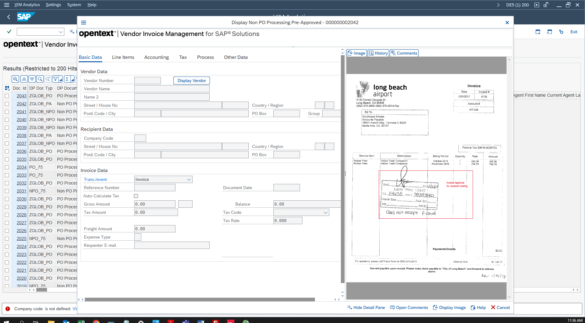Sort results in descending order
The height and width of the screenshot is (323, 585).
tap(32, 79)
